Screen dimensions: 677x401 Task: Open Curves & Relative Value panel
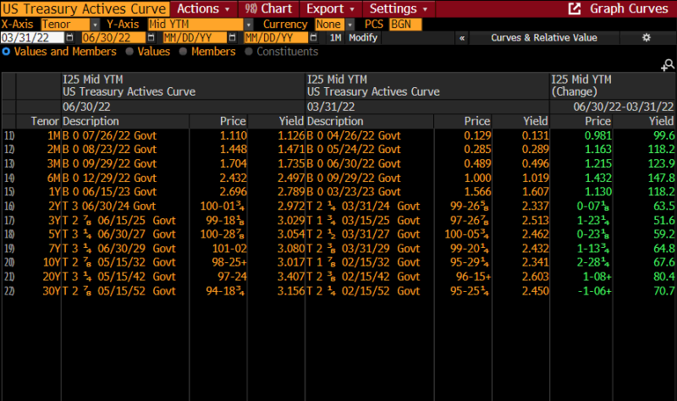tap(544, 38)
